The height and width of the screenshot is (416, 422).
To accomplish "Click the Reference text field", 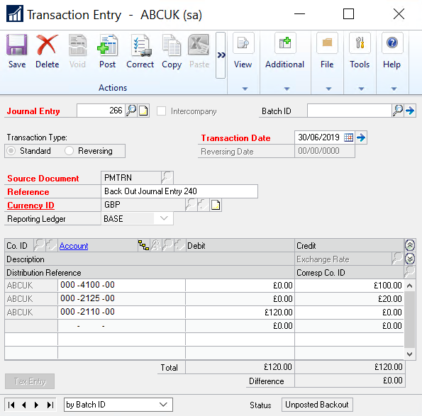I will tap(179, 191).
